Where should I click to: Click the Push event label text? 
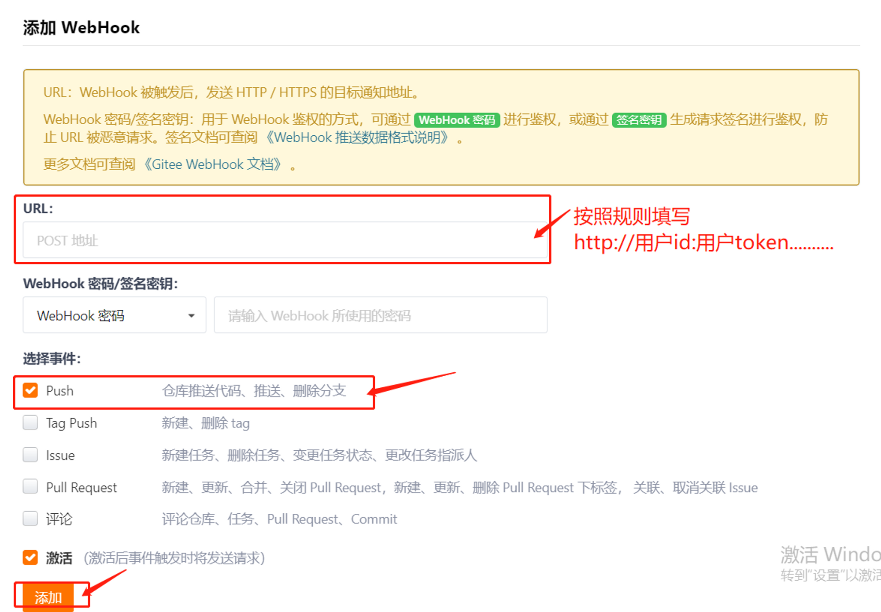point(60,391)
